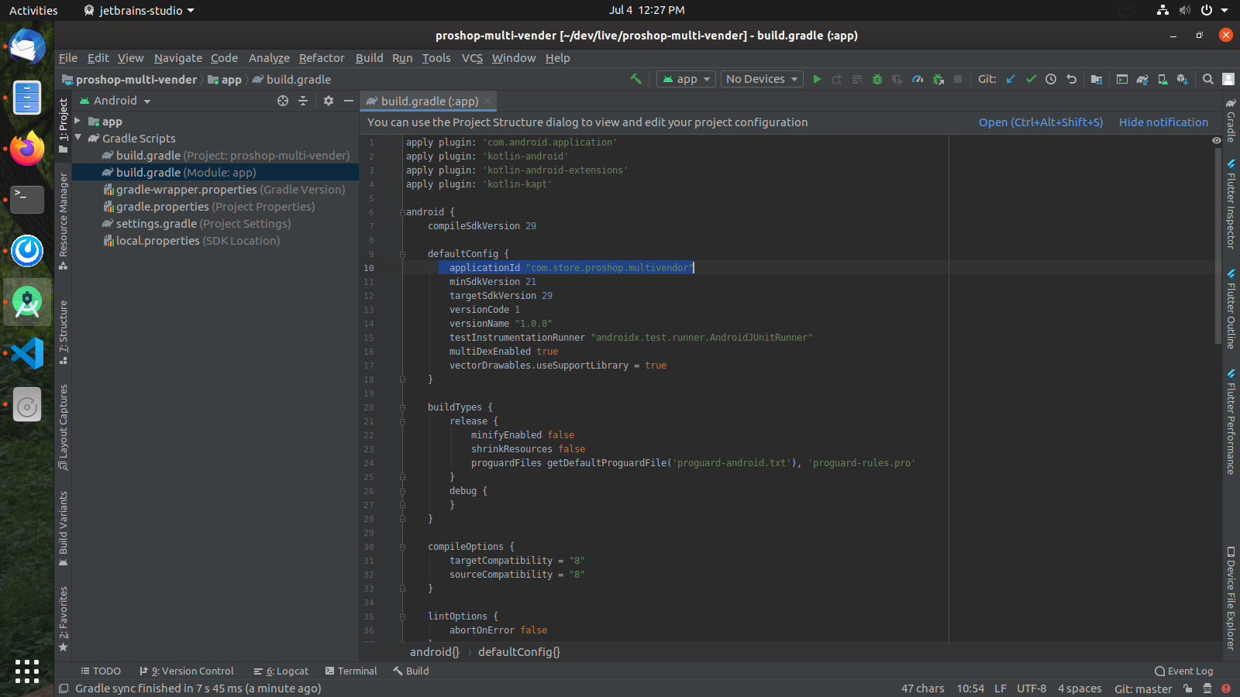Open the 4 spaces indent selector

pyautogui.click(x=1080, y=688)
